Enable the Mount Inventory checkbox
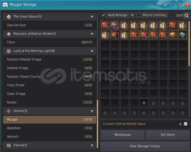 [x=139, y=15]
